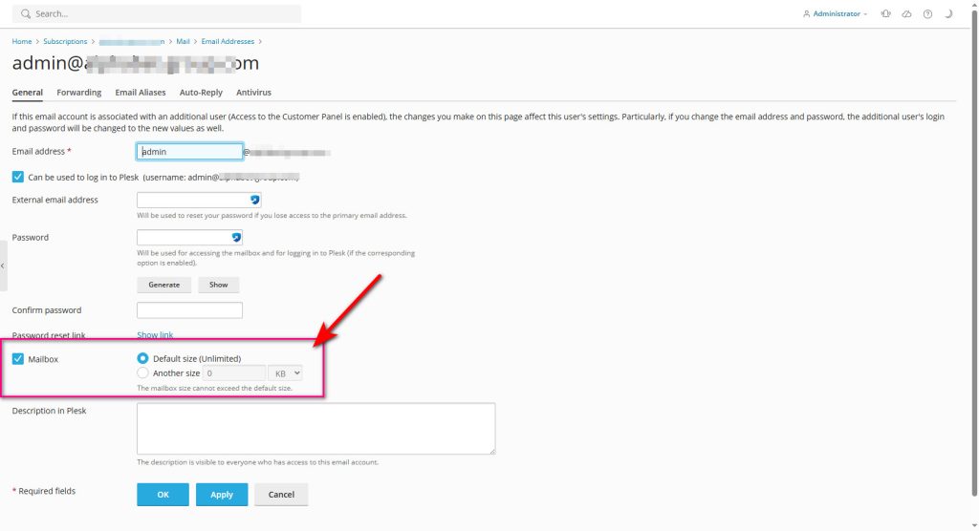Select 'Default size (Unlimited)' radio option

coord(143,358)
